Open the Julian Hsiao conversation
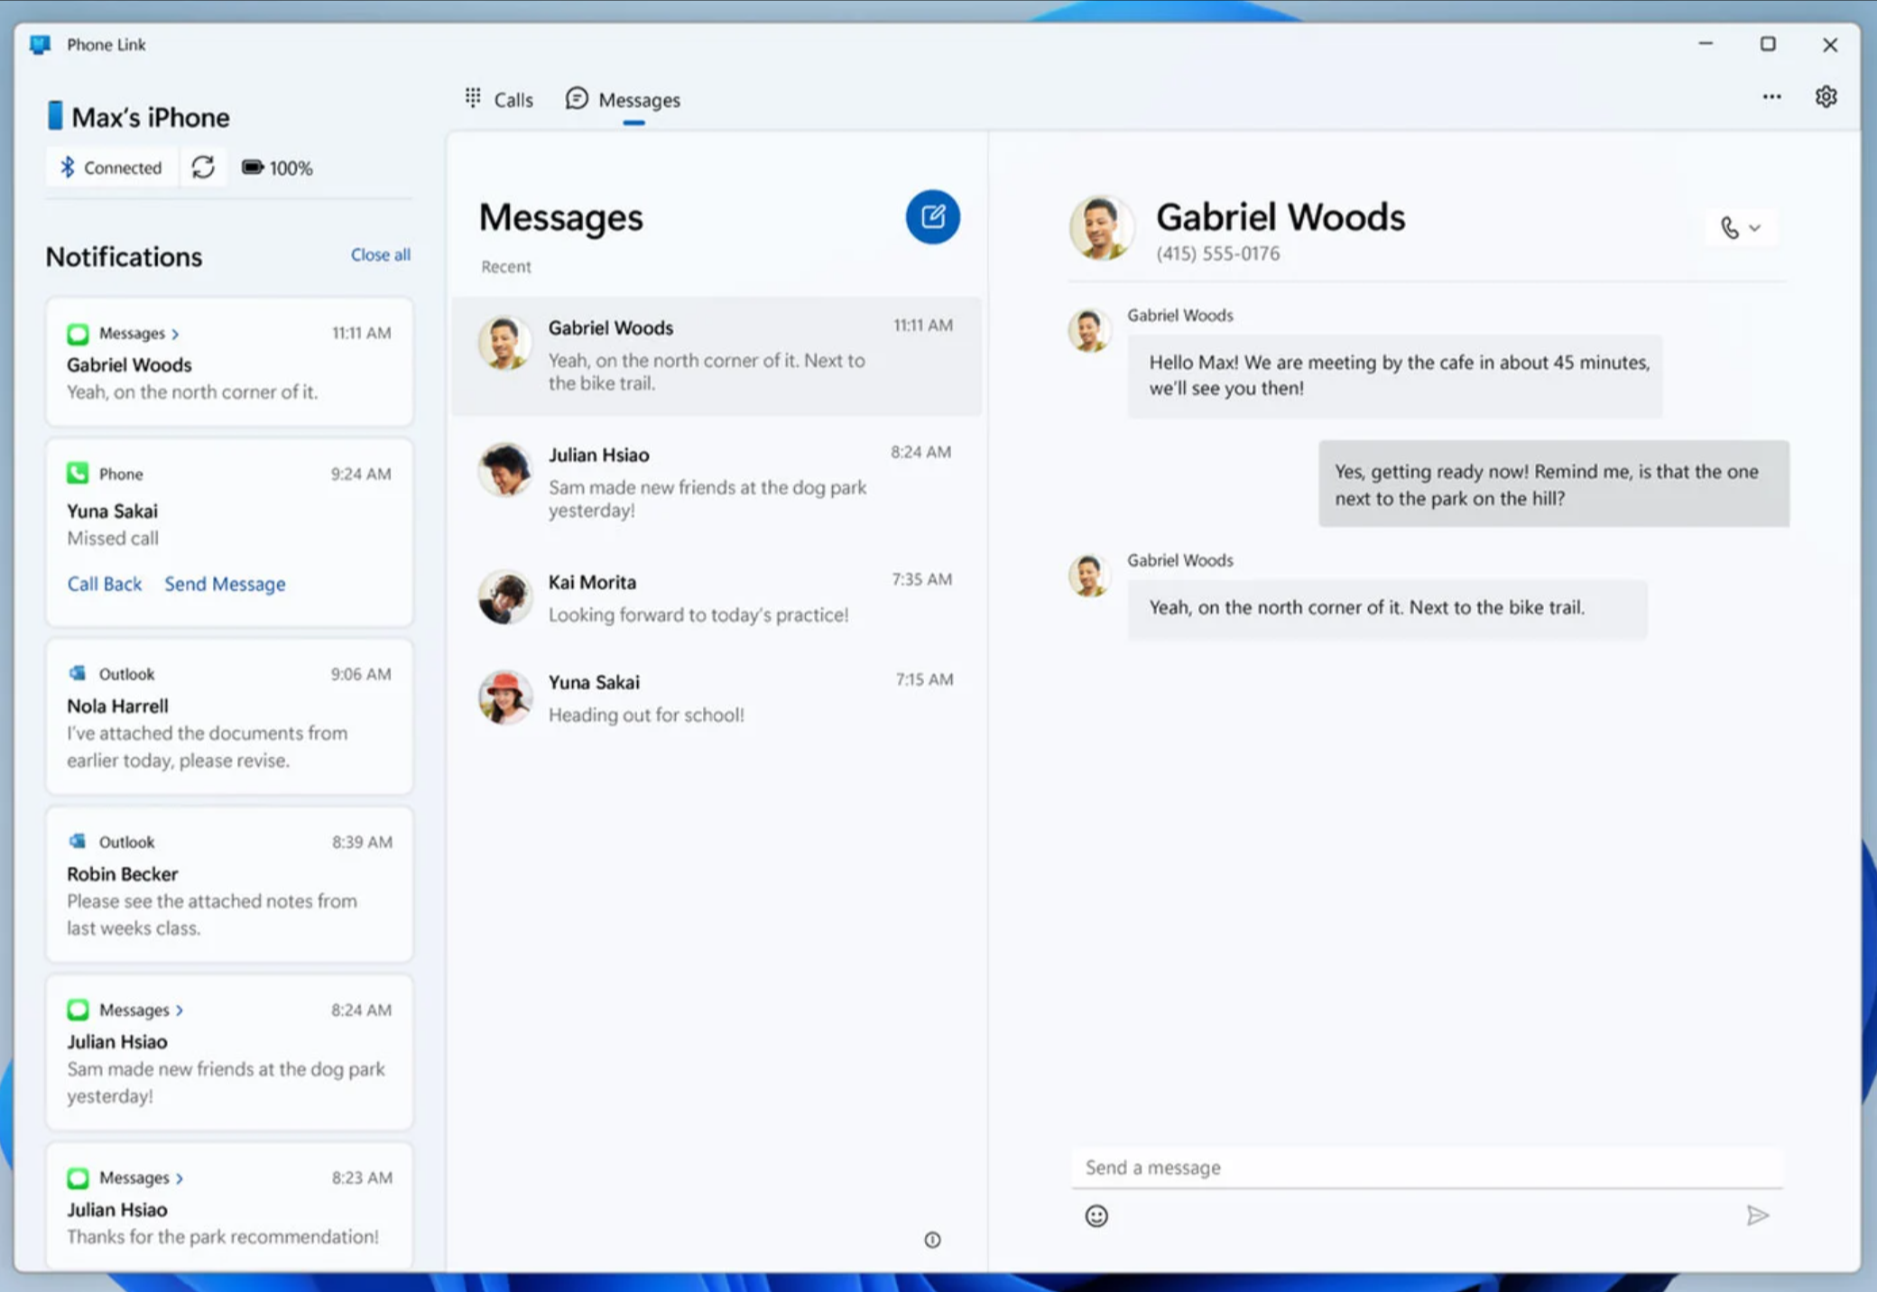1877x1292 pixels. (x=717, y=482)
